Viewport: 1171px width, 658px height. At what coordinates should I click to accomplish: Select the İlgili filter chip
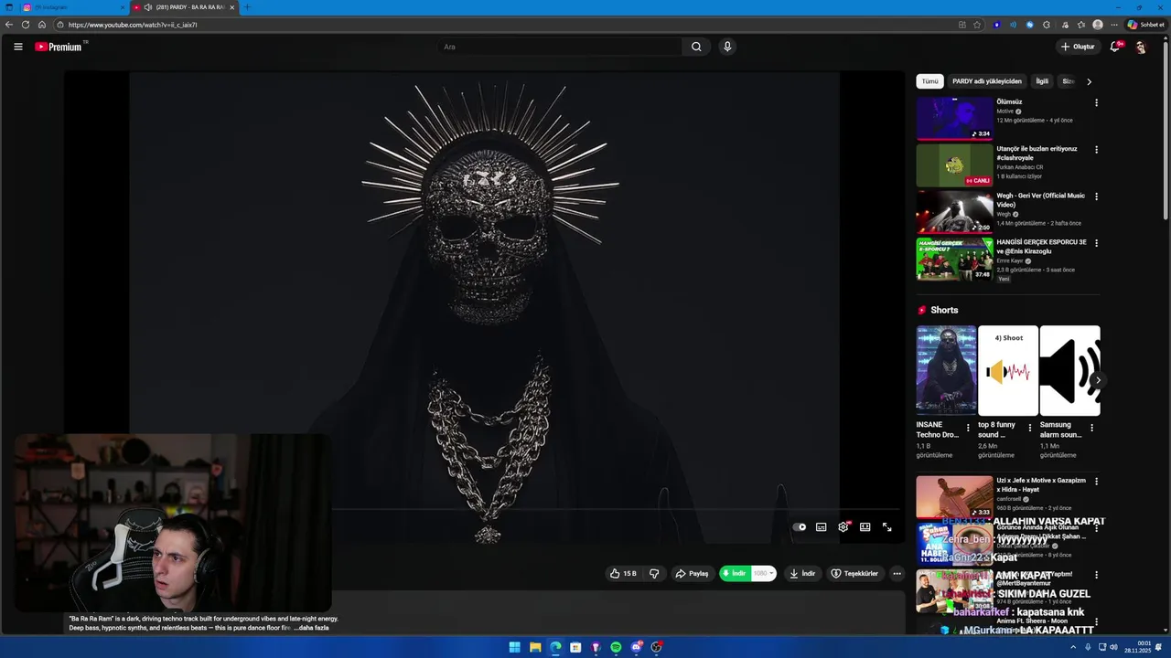[x=1042, y=81]
